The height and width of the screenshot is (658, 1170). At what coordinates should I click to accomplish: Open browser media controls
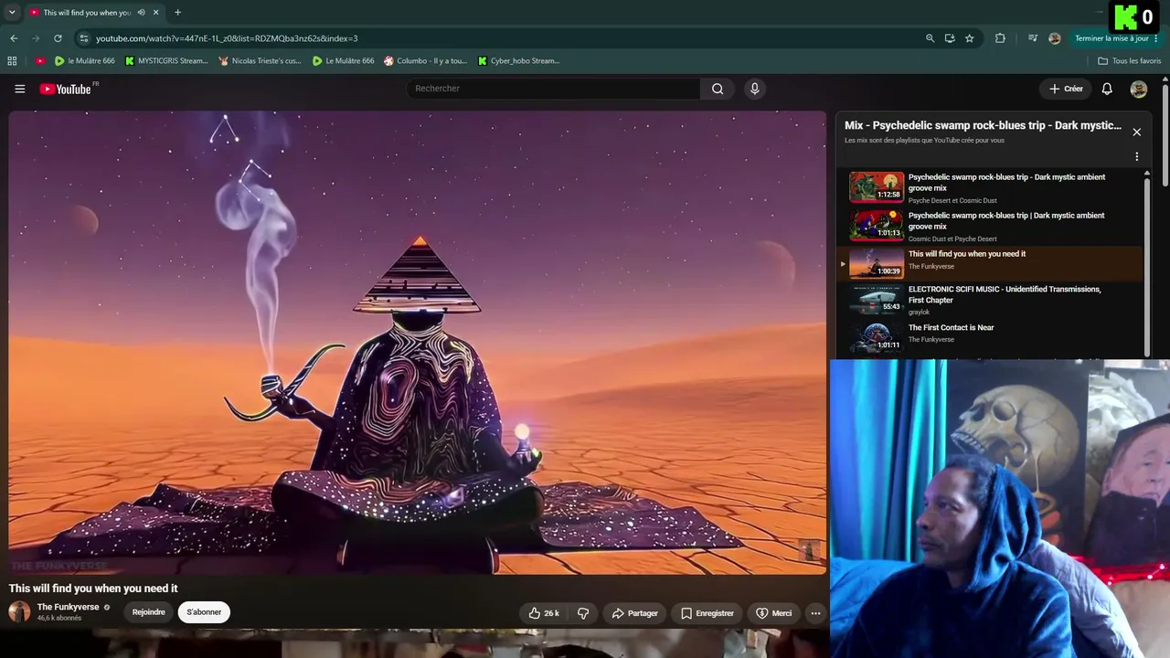tap(1033, 38)
